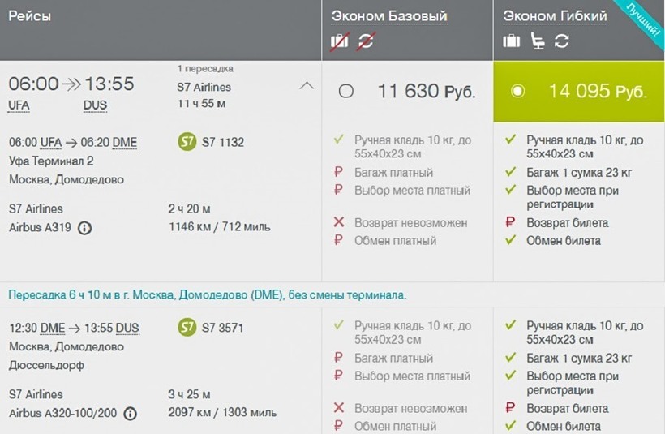
Task: Click DME code in the 12:30 departure line
Action: pyautogui.click(x=53, y=329)
